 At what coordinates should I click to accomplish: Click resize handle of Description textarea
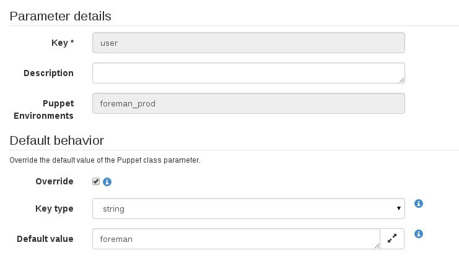401,80
